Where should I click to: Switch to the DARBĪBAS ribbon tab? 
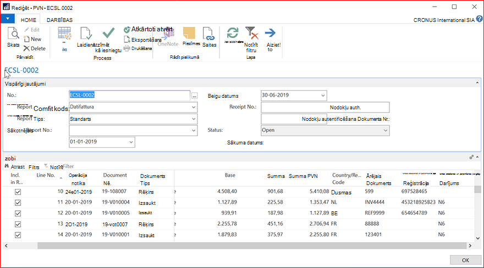(x=59, y=20)
